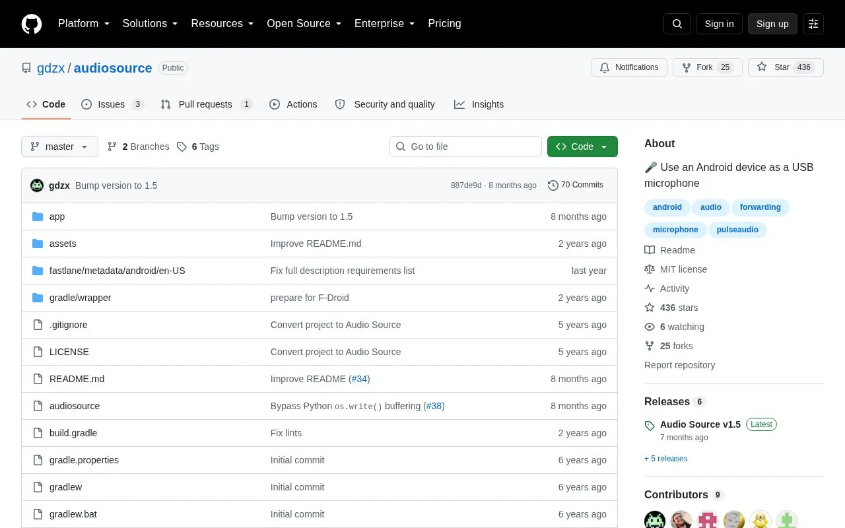This screenshot has width=845, height=528.
Task: Open the Security and quality tab
Action: click(x=385, y=104)
